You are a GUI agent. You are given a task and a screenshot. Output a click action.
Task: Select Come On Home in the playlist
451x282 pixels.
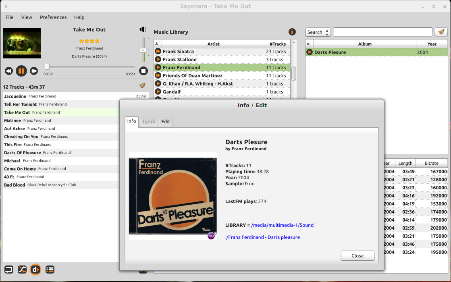click(x=62, y=169)
